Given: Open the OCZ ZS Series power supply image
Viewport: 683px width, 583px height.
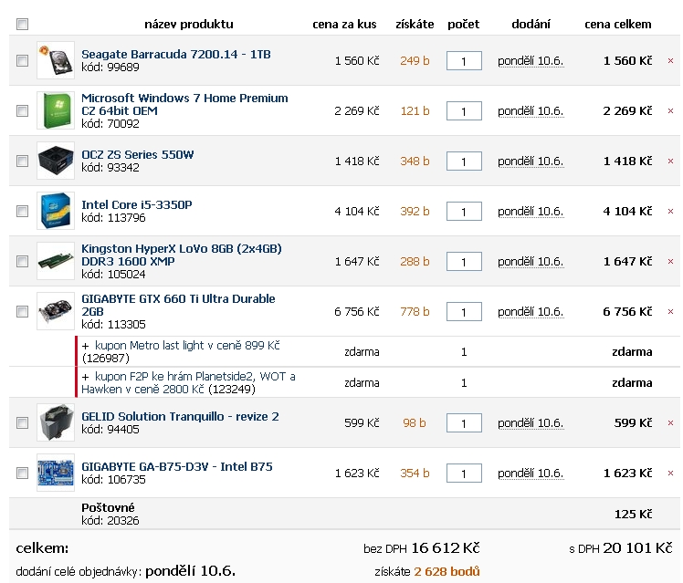Looking at the screenshot, I should [x=55, y=161].
